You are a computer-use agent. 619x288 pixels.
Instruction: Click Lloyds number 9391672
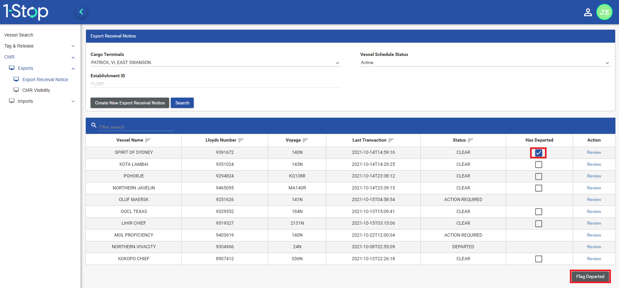225,152
